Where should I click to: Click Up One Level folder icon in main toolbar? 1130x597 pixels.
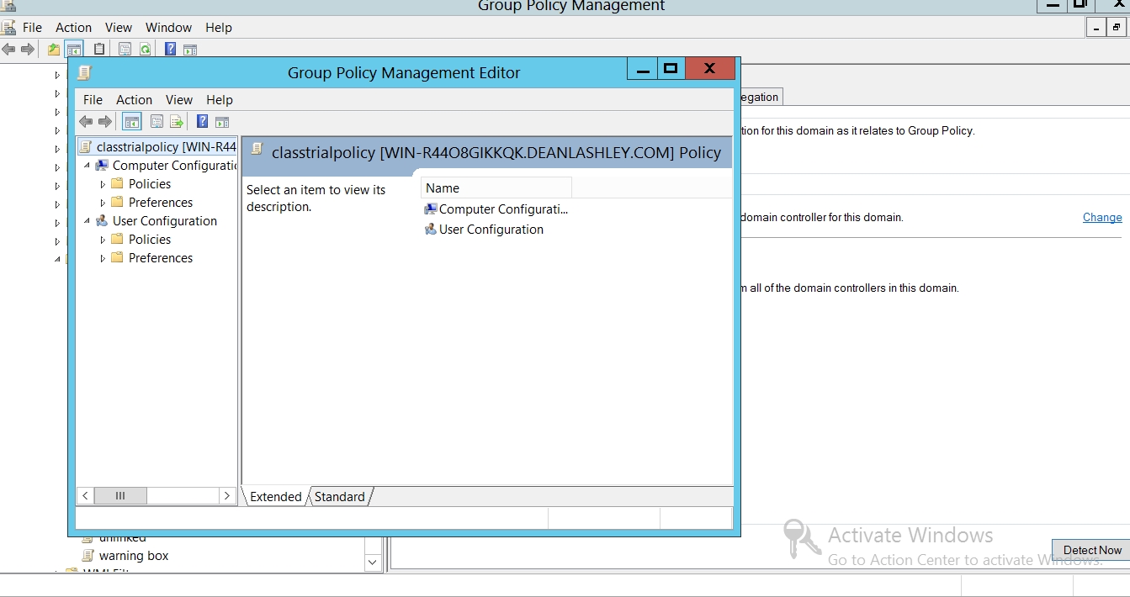[x=54, y=50]
